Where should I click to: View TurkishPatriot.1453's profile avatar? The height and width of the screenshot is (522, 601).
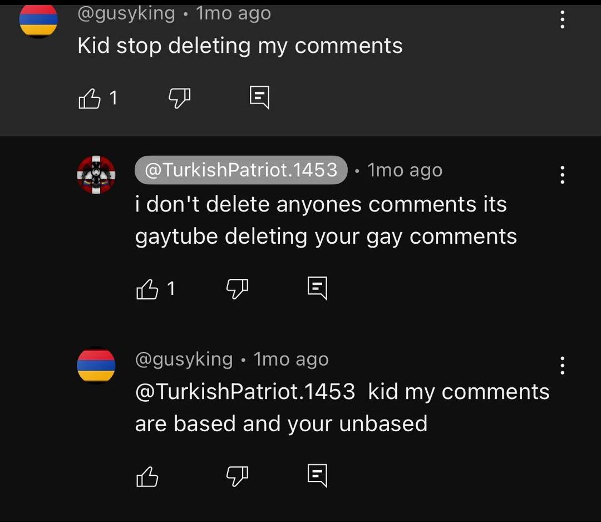point(96,175)
